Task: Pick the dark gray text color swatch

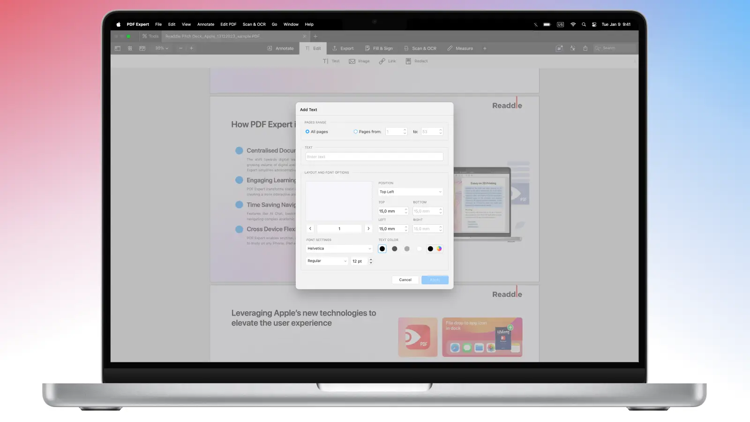Action: point(395,249)
